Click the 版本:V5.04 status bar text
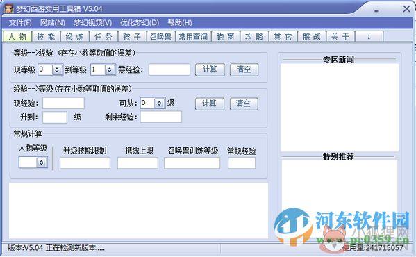Viewport: 416px width, 257px height. 56,248
